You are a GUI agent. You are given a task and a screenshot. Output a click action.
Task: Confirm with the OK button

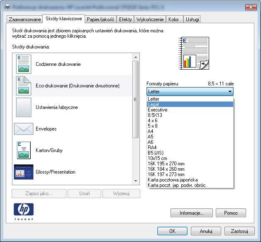click(173, 231)
